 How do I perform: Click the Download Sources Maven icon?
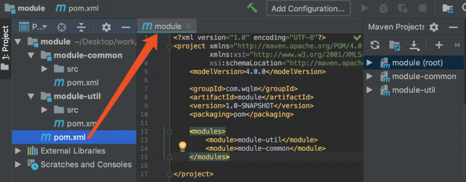click(x=414, y=45)
